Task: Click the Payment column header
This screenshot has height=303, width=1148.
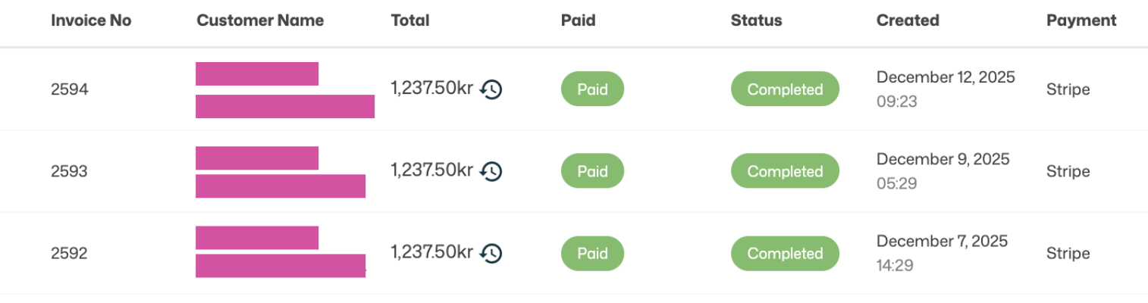Action: pyautogui.click(x=1081, y=20)
